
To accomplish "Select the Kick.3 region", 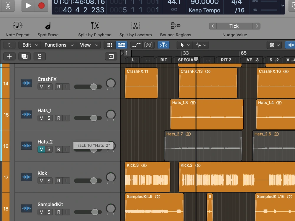I will [147, 177].
